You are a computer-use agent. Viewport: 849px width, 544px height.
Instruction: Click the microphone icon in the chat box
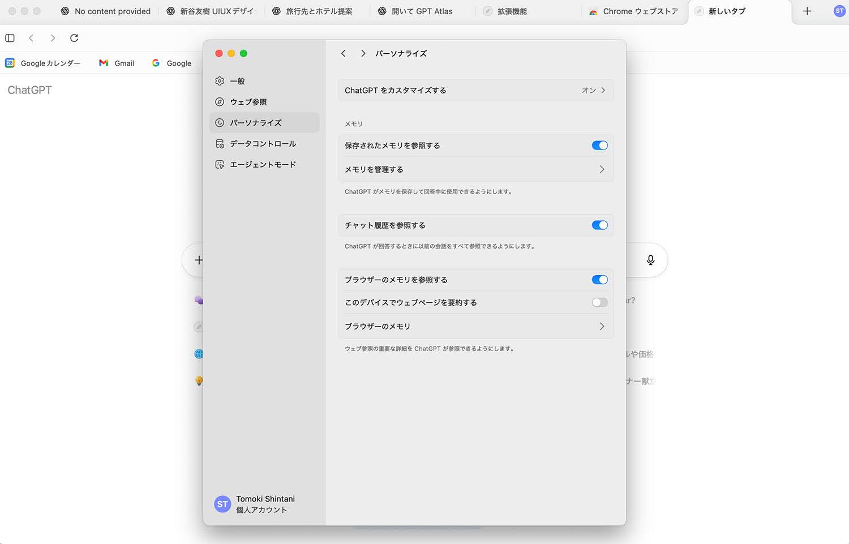coord(650,260)
